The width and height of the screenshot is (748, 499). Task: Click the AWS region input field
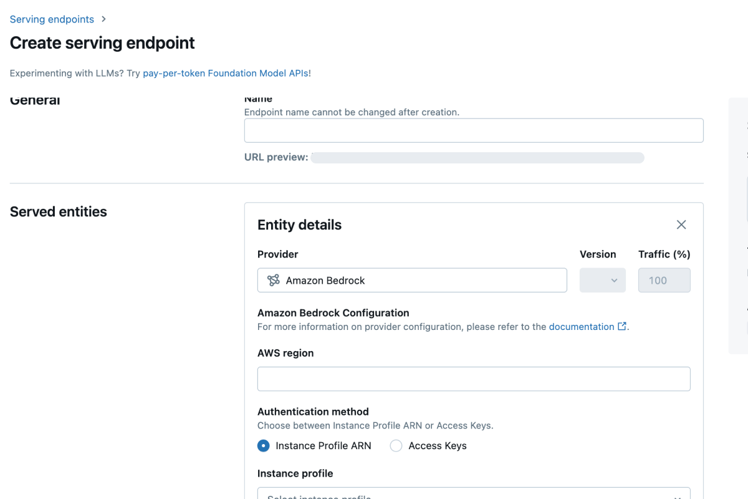(474, 379)
